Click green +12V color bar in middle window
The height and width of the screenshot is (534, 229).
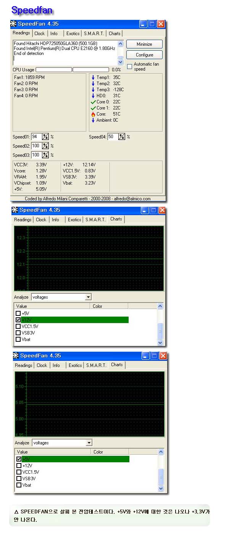pyautogui.click(x=75, y=320)
